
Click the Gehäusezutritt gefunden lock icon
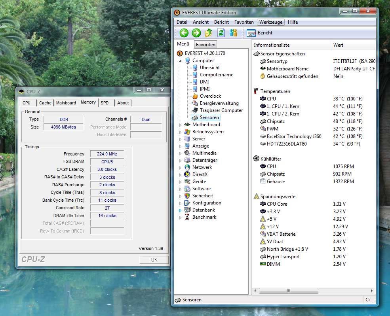(263, 76)
